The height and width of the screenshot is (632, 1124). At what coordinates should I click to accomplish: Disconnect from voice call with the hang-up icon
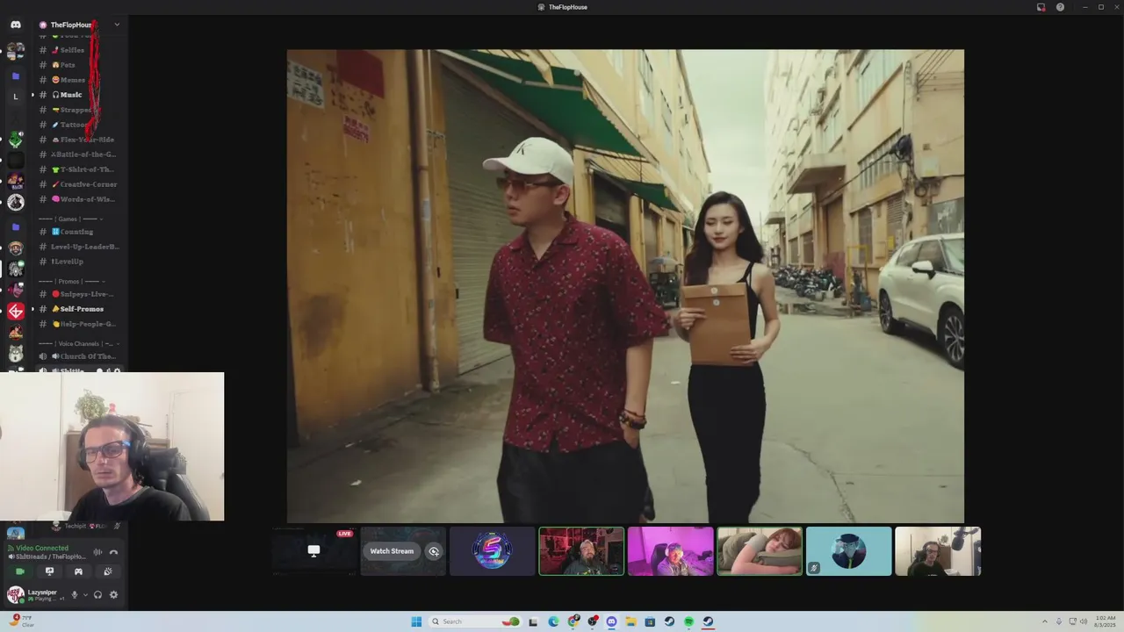(113, 552)
